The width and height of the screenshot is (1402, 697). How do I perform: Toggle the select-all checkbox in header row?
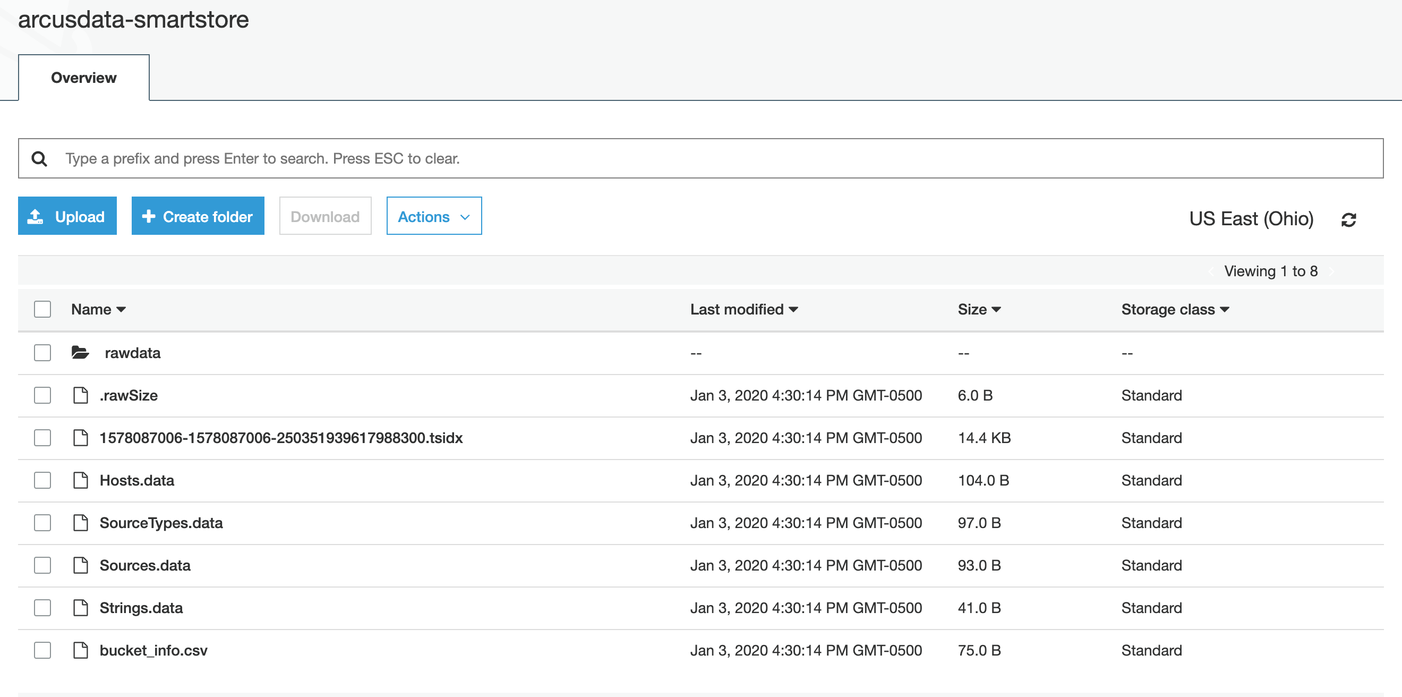(x=42, y=309)
